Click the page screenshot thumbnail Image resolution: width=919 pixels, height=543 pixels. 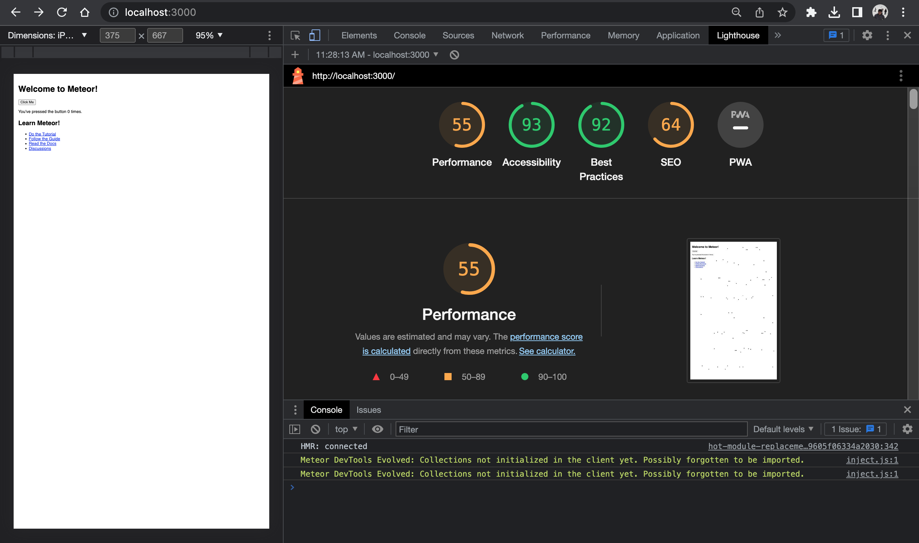[733, 310]
